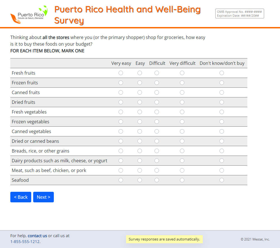Mark Dried or canned beans as Difficult
Image resolution: width=280 pixels, height=248 pixels.
(x=157, y=141)
